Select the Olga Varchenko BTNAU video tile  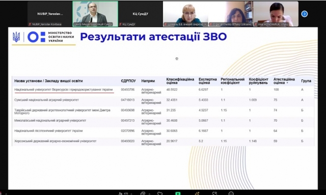point(230,14)
